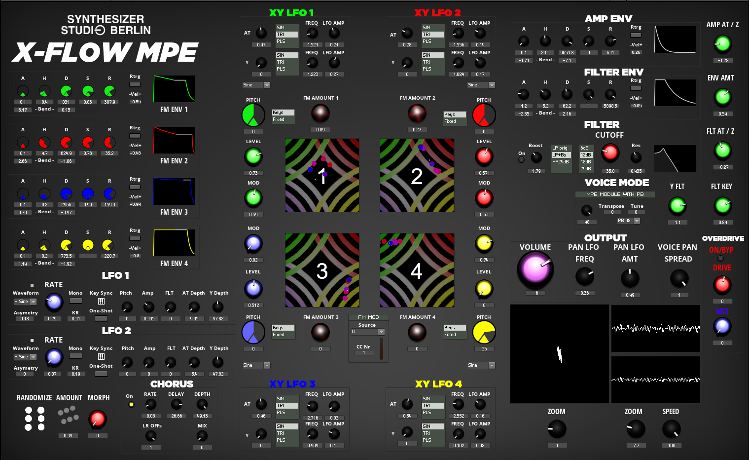749x460 pixels.
Task: Click the FM ENV 1 envelope graph
Action: [174, 89]
